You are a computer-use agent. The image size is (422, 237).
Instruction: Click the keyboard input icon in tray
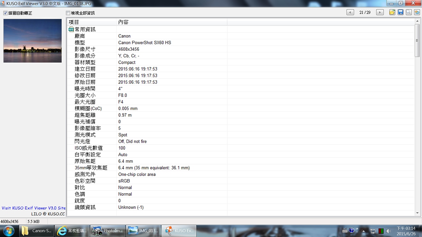(x=345, y=231)
